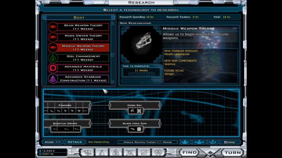The height and width of the screenshot is (158, 282).
Task: Click the Missile Weapon Theory ship icon
Action: pyautogui.click(x=53, y=48)
